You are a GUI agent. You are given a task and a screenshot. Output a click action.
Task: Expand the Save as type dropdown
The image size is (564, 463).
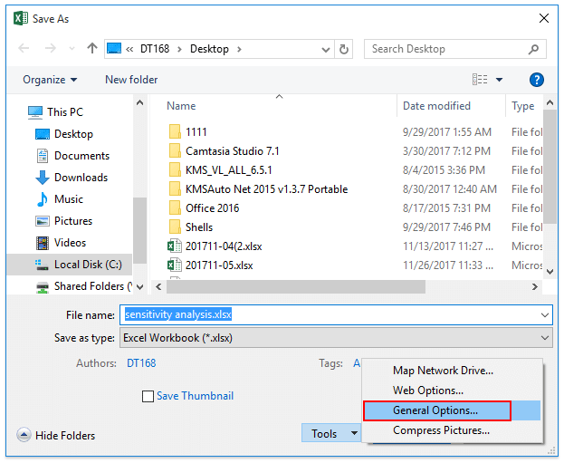click(x=336, y=338)
